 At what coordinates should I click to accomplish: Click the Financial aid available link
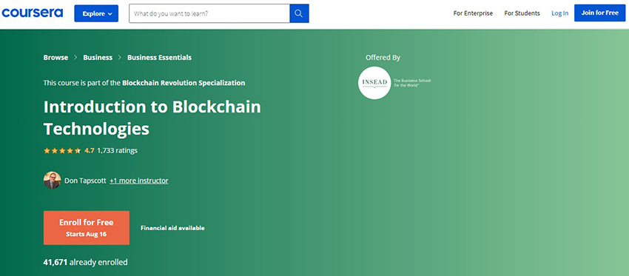tap(172, 228)
